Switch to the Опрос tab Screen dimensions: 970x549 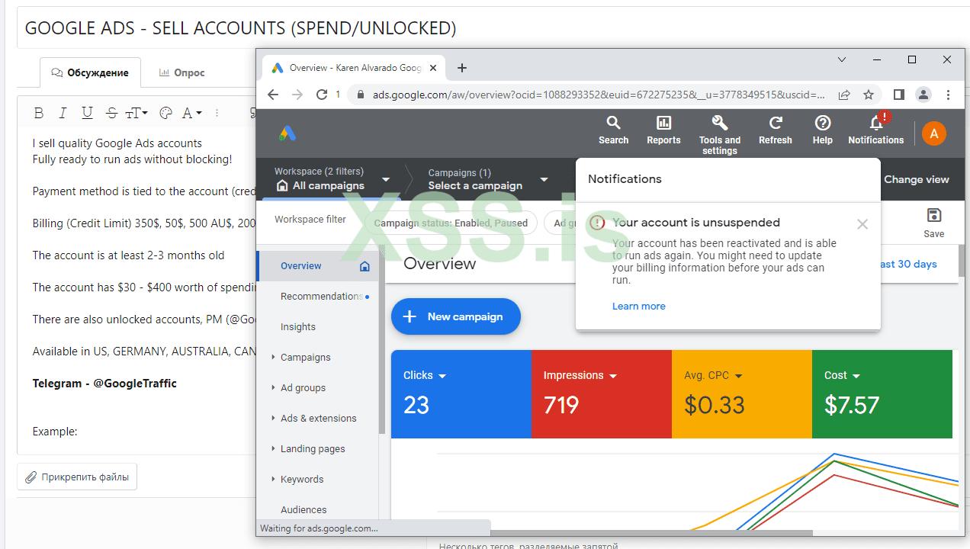point(181,72)
